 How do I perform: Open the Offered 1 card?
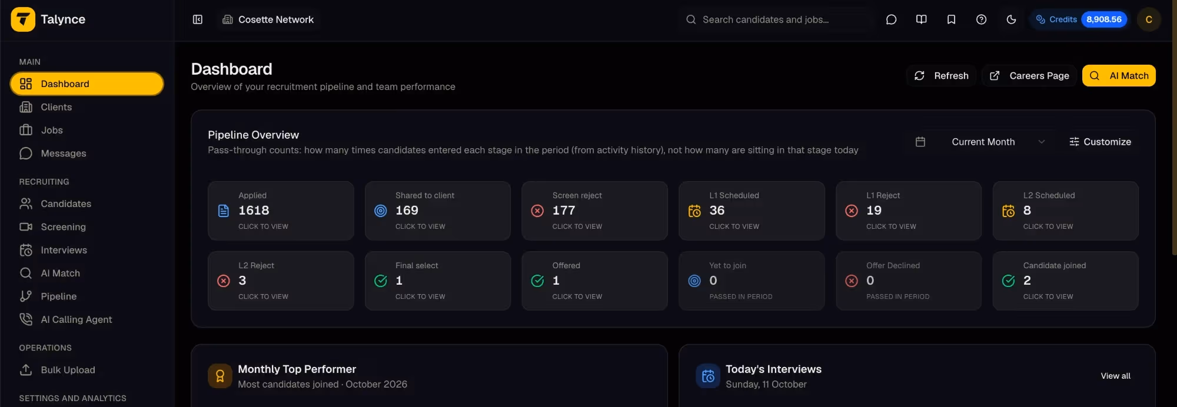(594, 281)
